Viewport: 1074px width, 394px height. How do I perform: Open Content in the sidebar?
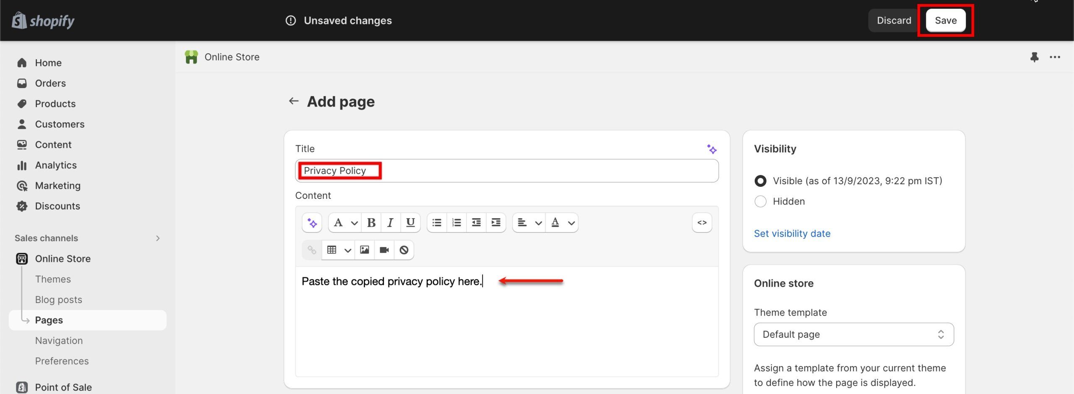53,145
